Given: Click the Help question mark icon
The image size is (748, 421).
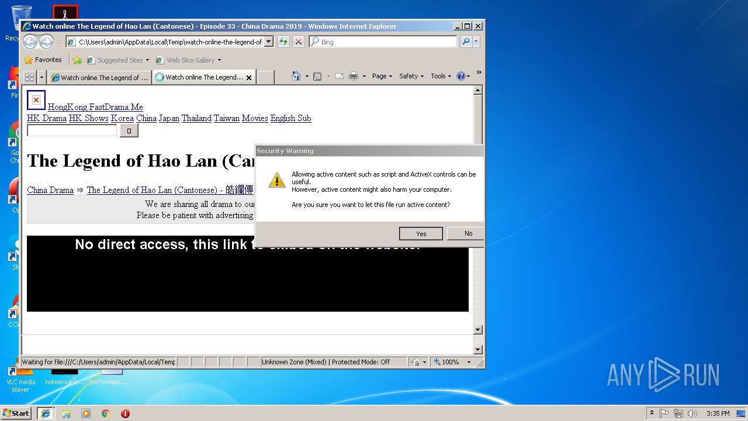Looking at the screenshot, I should (460, 76).
